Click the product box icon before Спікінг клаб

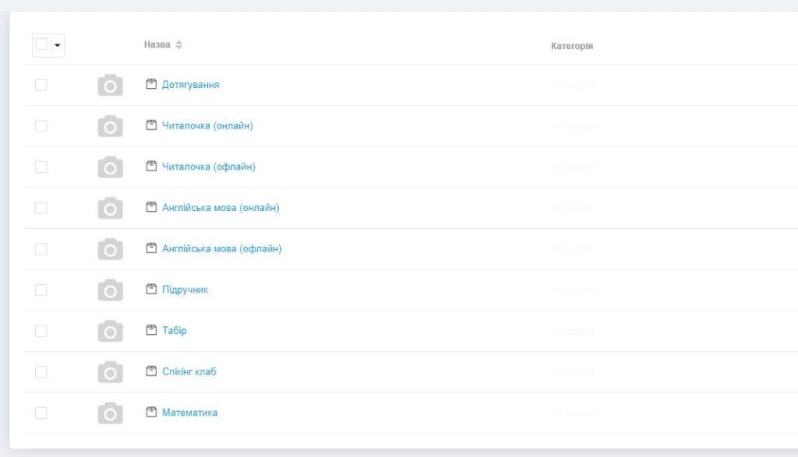coord(151,371)
